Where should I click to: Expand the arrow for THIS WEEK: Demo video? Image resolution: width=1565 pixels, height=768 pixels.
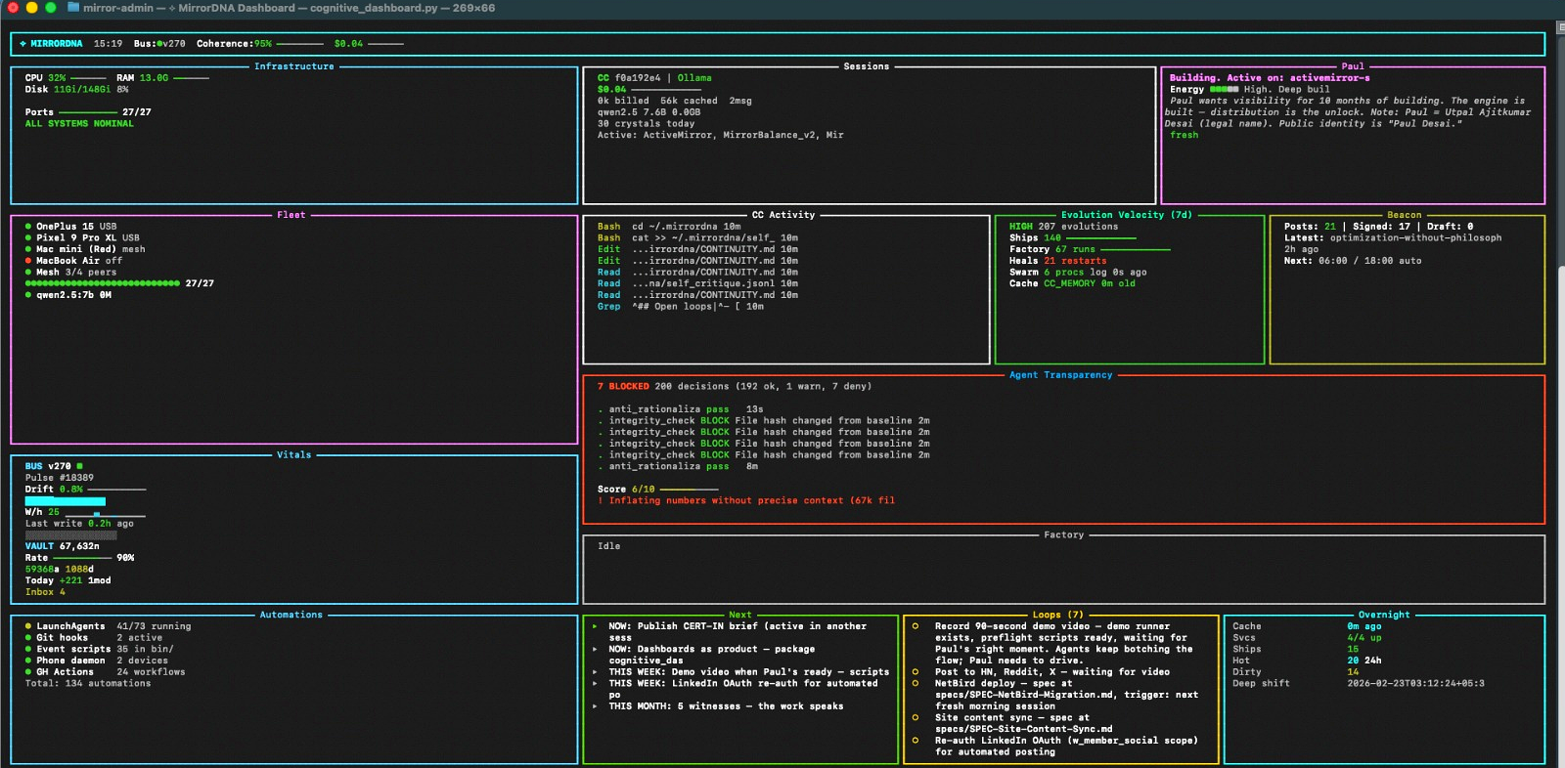pyautogui.click(x=595, y=672)
